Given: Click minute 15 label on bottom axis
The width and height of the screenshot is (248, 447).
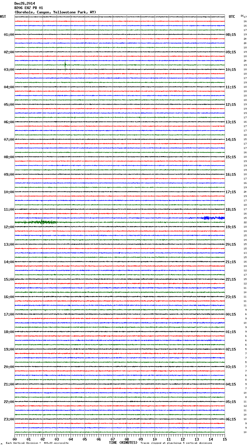Looking at the screenshot, I should 225,439.
